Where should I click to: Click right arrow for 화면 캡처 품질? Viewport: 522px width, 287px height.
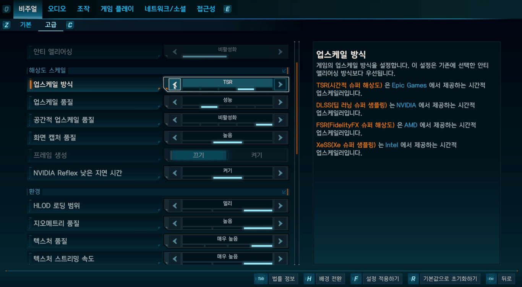(x=280, y=137)
